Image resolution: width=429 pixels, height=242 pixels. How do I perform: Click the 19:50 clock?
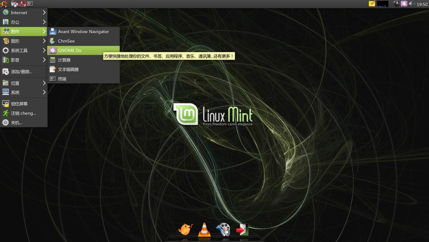(422, 4)
